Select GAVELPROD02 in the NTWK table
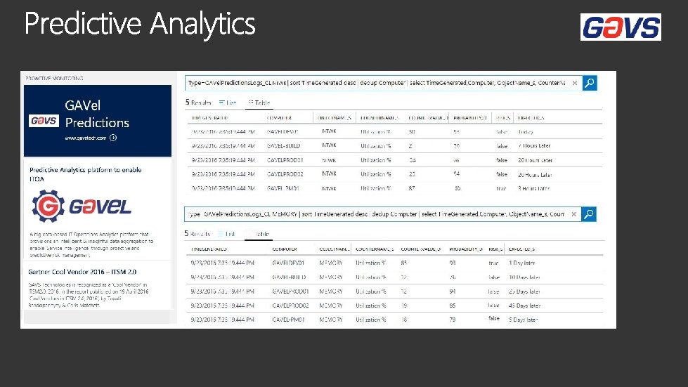The width and height of the screenshot is (688, 387). coord(285,174)
